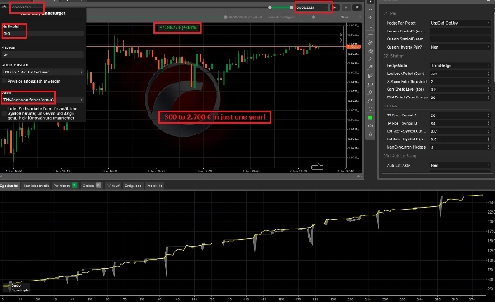Open the Positionen tab
495x302 pixels.
click(65, 186)
